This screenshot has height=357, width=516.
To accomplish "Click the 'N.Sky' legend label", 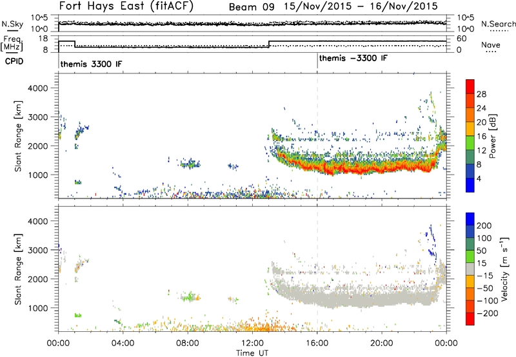I will tap(12, 24).
